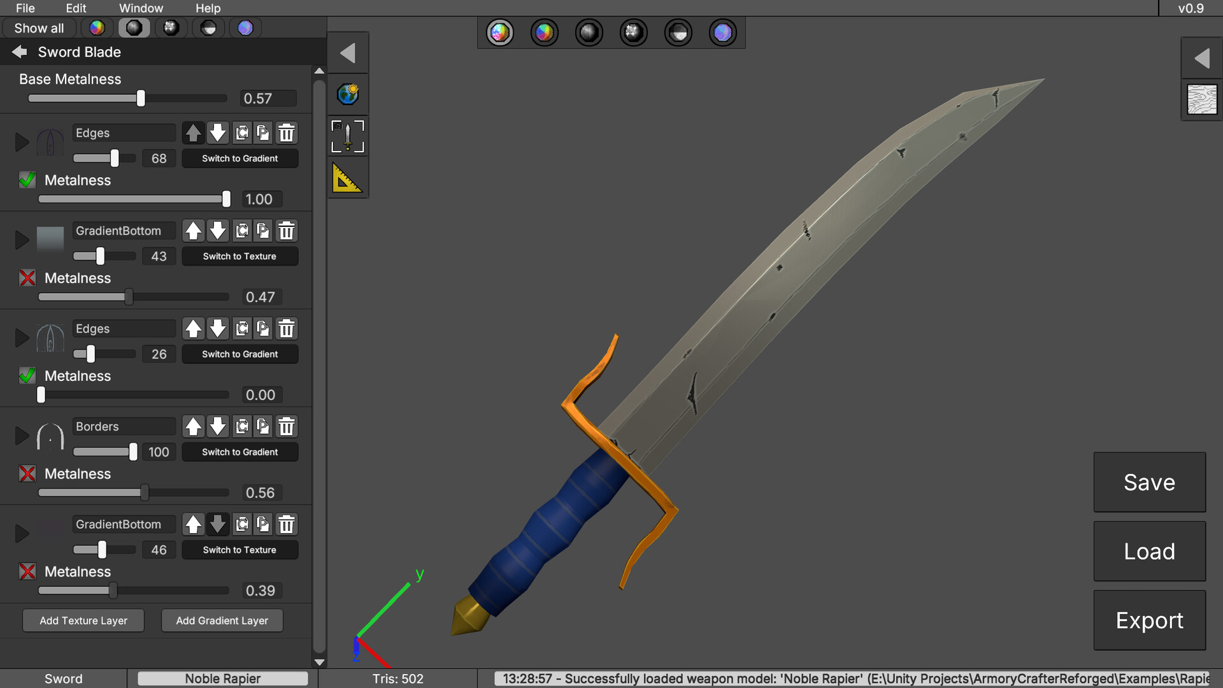The image size is (1223, 688).
Task: Expand the Borders layer details
Action: [x=22, y=436]
